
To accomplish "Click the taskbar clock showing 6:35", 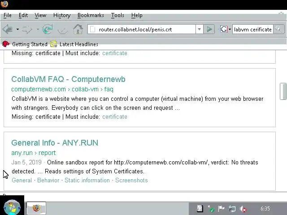I will pyautogui.click(x=265, y=209).
